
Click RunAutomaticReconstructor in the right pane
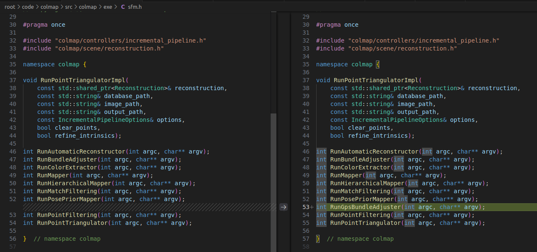[374, 151]
